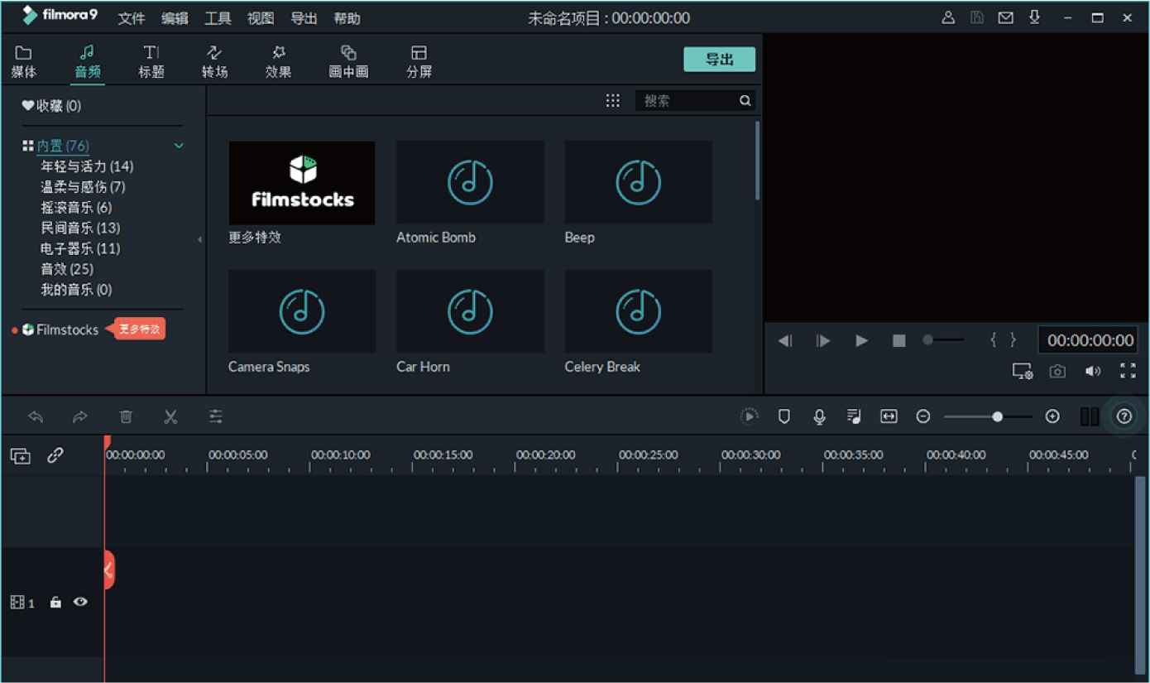
Task: Click the split scissors tool
Action: [170, 416]
